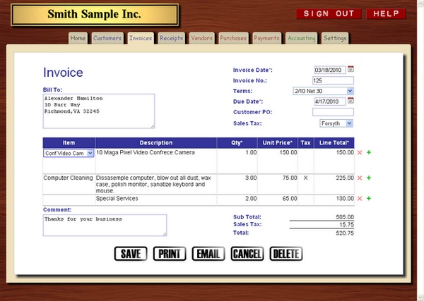Viewport: 424px width, 301px height.
Task: Expand the Conf Video Cam item dropdown
Action: pyautogui.click(x=69, y=153)
